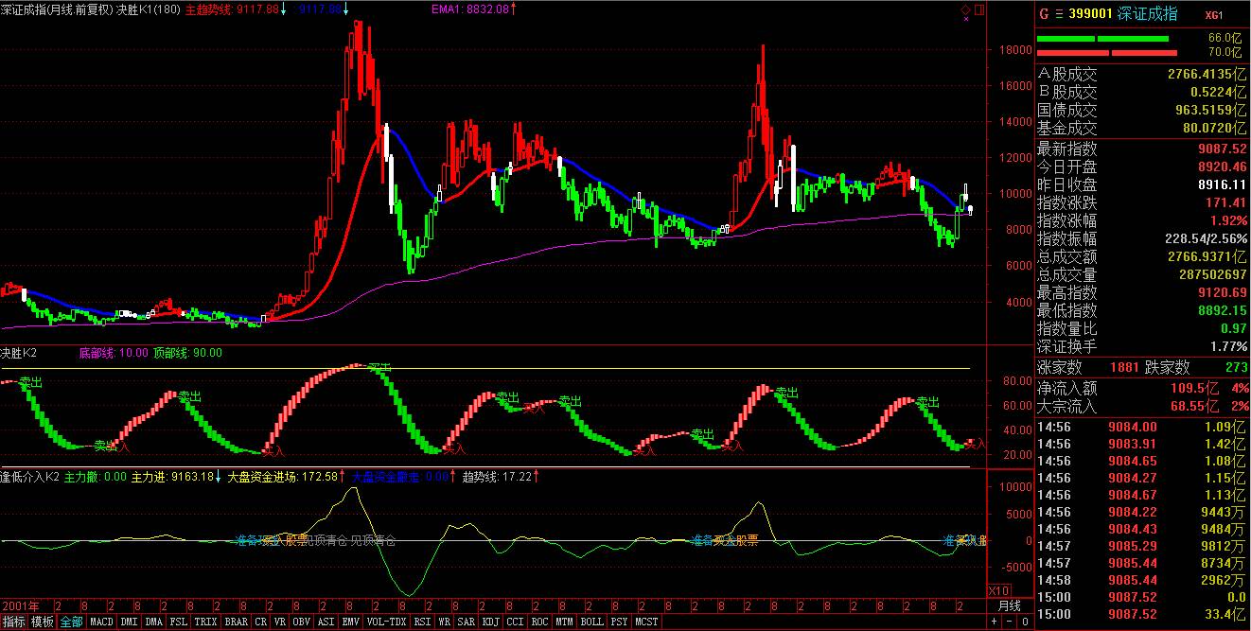
Task: Select the EMV indicator tab
Action: click(351, 622)
